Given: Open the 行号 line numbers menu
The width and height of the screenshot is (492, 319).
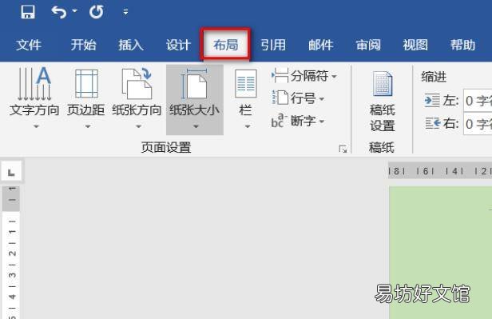Looking at the screenshot, I should 298,98.
